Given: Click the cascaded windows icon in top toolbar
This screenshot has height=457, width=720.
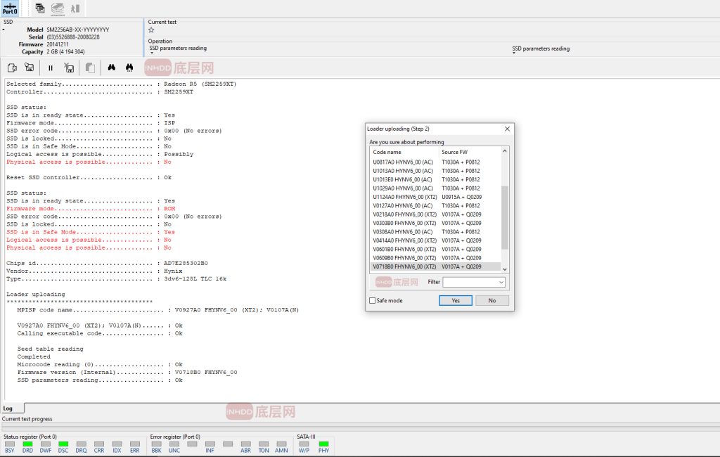Looking at the screenshot, I should pos(40,8).
